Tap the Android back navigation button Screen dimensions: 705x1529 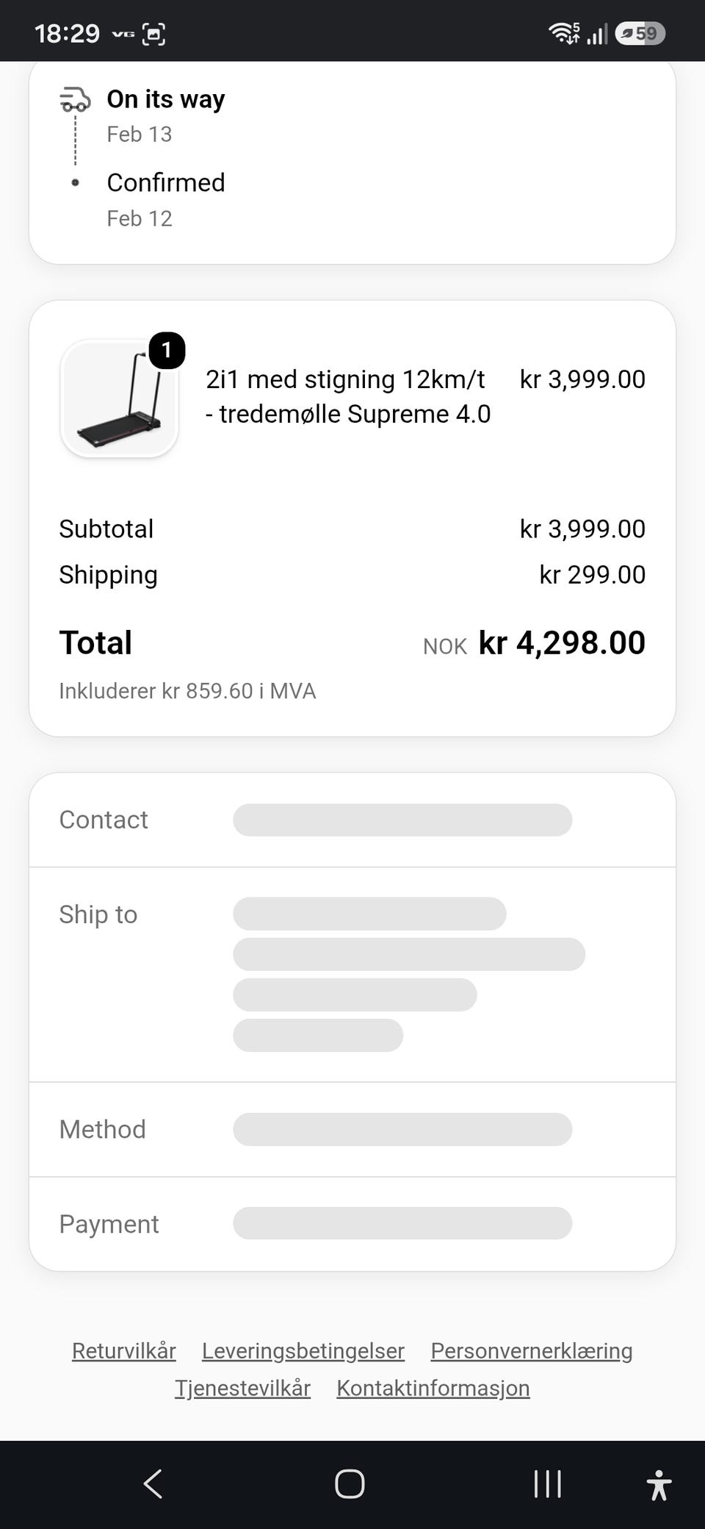[x=153, y=1483]
